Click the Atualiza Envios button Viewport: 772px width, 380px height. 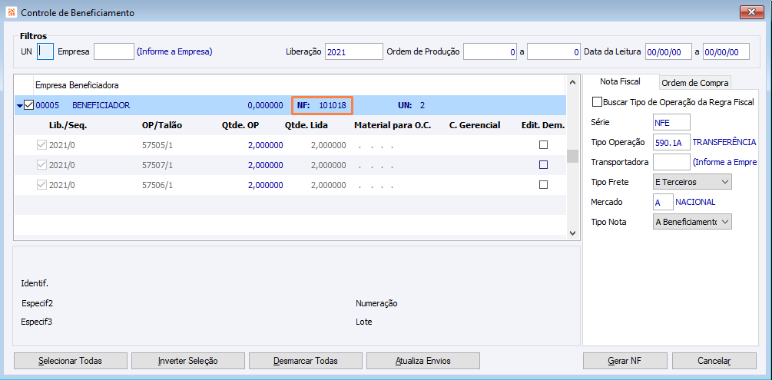pos(423,361)
